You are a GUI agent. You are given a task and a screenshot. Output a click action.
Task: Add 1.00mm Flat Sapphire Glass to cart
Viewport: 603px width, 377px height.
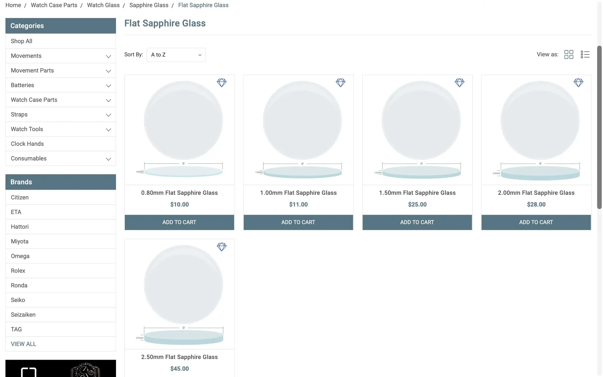pyautogui.click(x=298, y=222)
